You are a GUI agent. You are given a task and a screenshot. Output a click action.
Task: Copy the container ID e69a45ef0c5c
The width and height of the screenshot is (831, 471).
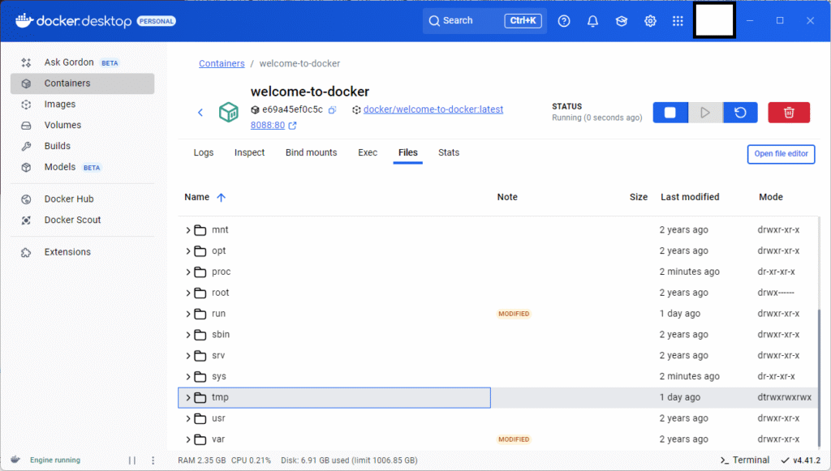[332, 109]
